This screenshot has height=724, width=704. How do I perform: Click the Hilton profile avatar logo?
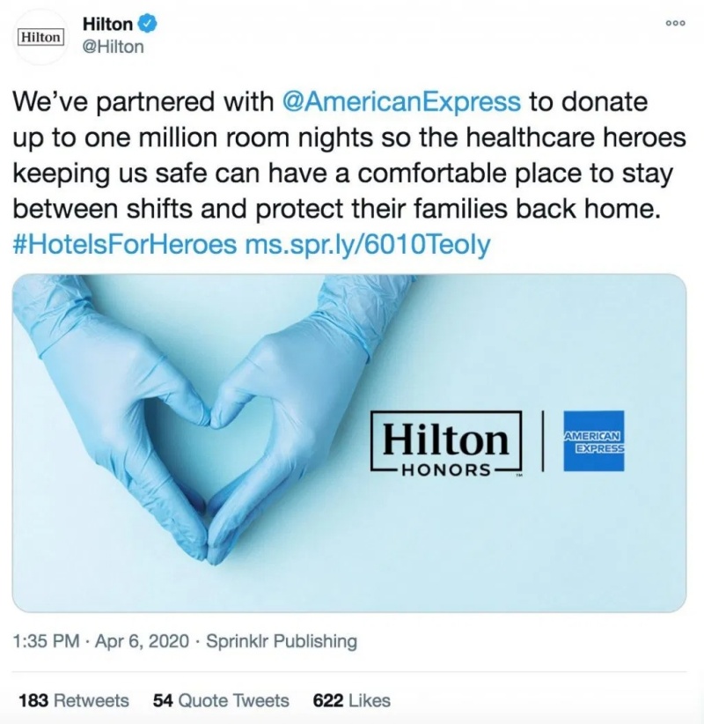click(40, 36)
